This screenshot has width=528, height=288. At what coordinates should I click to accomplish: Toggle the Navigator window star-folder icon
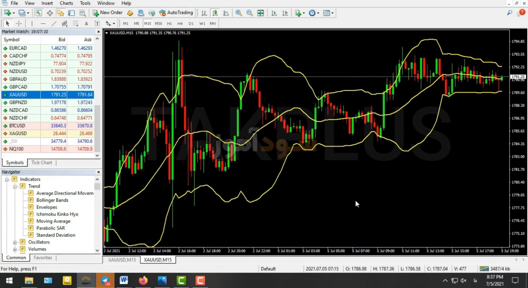(x=60, y=13)
